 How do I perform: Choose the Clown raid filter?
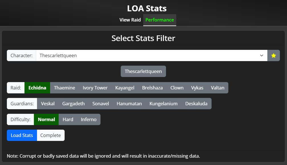point(177,88)
